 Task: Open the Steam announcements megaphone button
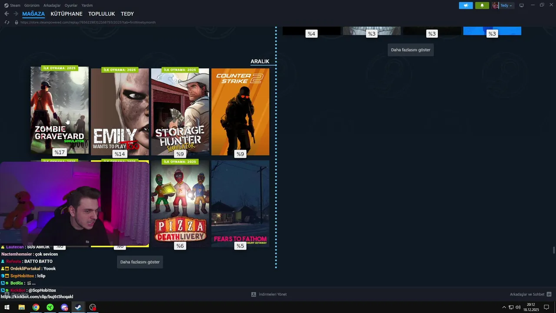click(x=466, y=6)
